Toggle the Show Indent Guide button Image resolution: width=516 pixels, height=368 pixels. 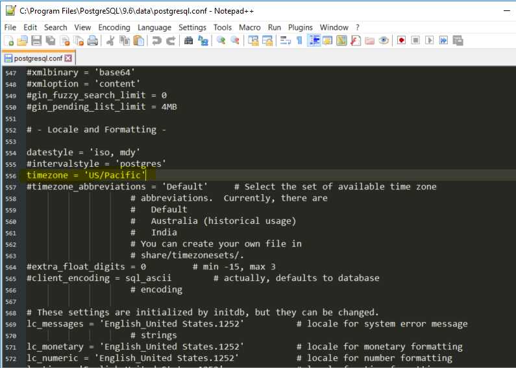pos(313,40)
